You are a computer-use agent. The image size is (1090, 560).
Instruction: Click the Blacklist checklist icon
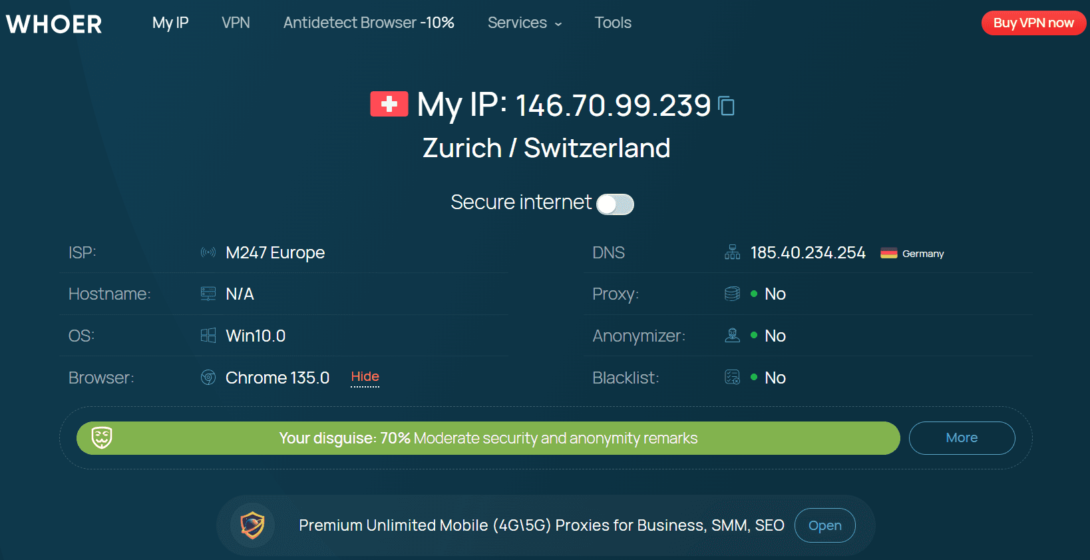click(732, 378)
